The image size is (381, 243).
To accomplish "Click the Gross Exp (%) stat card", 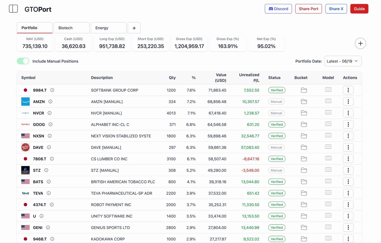I will coord(228,43).
